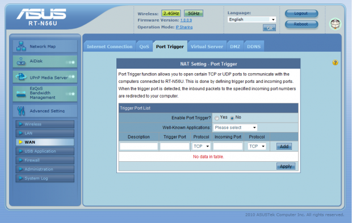Toggle the 5GHz wireless band button
This screenshot has height=223, width=352.
tap(194, 13)
